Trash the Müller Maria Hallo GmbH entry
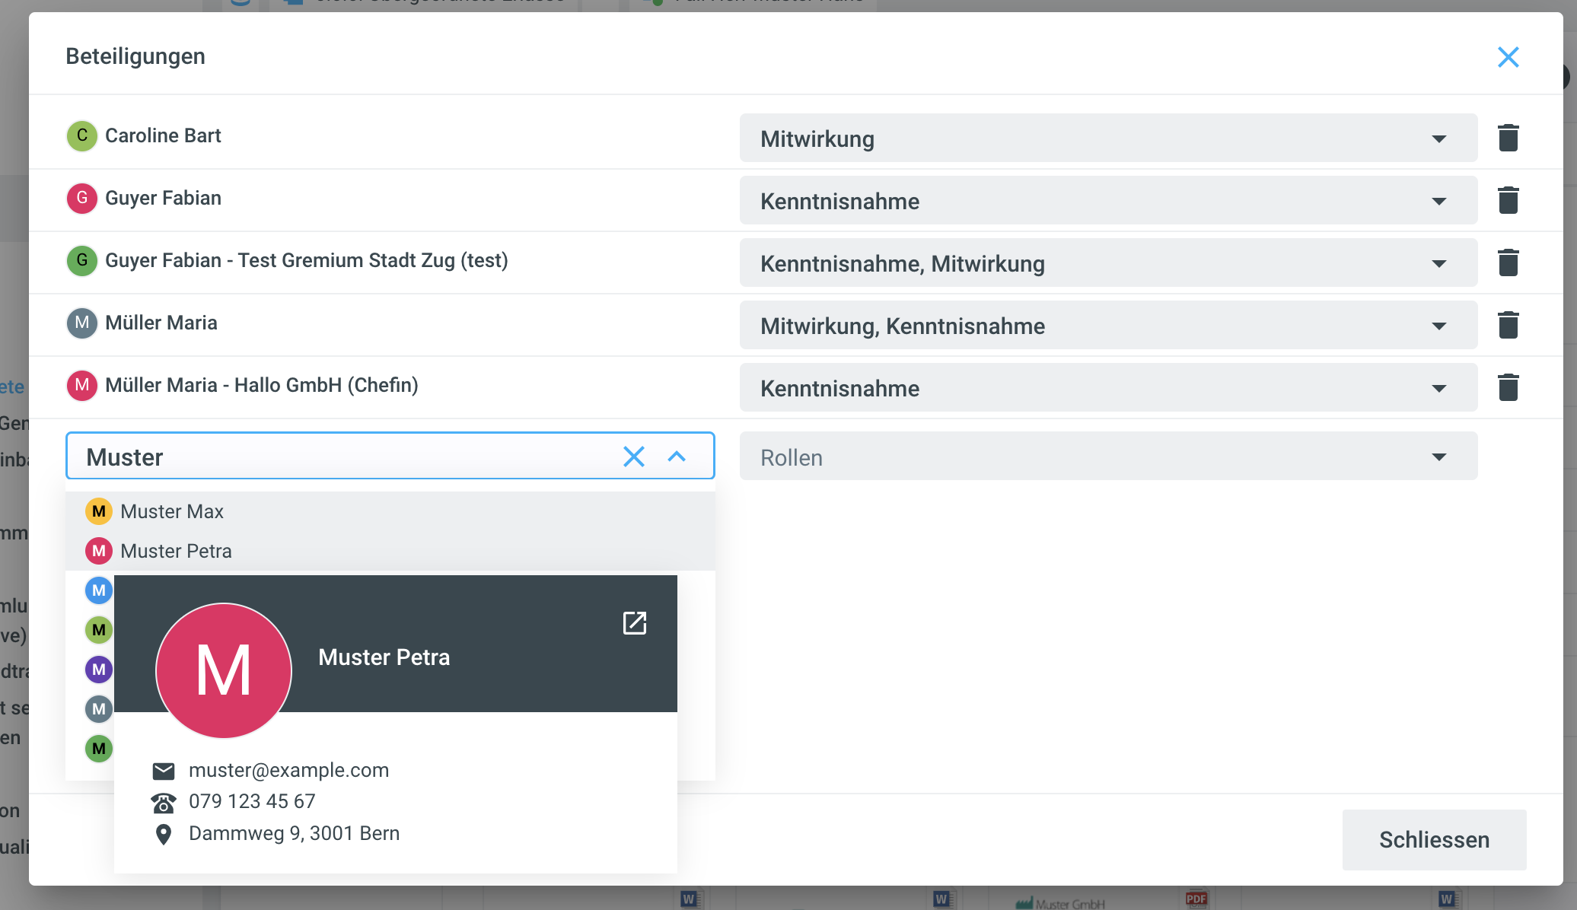Screen dimensions: 1577x910 click(1508, 387)
